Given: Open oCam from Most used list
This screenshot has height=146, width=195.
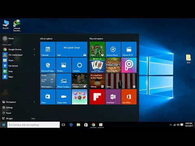Looking at the screenshot, I should (19, 60).
